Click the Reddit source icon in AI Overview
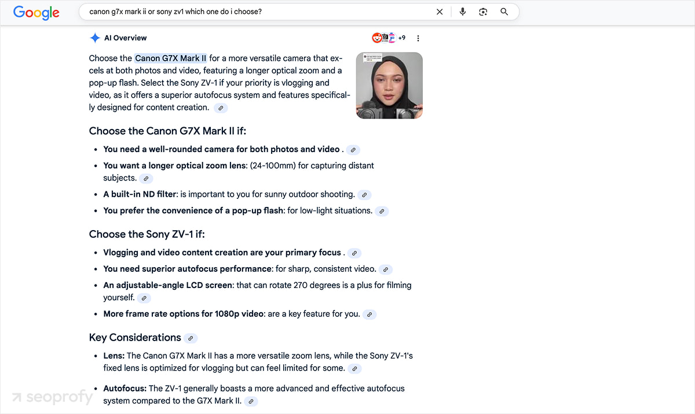This screenshot has height=414, width=695. click(377, 38)
